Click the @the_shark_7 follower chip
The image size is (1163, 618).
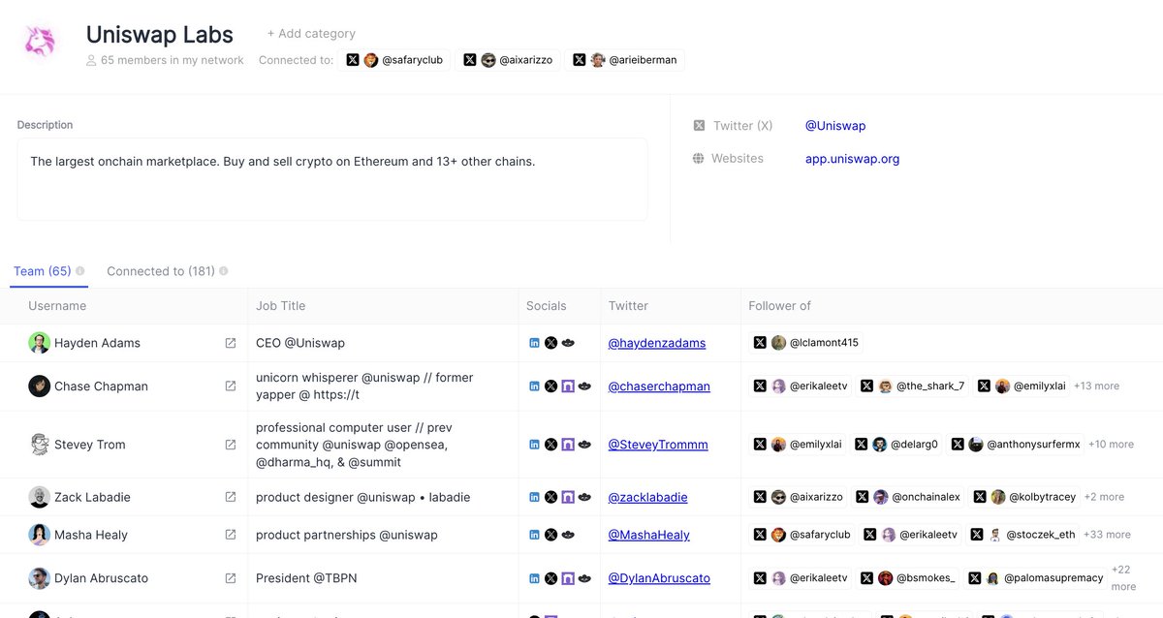click(x=914, y=386)
